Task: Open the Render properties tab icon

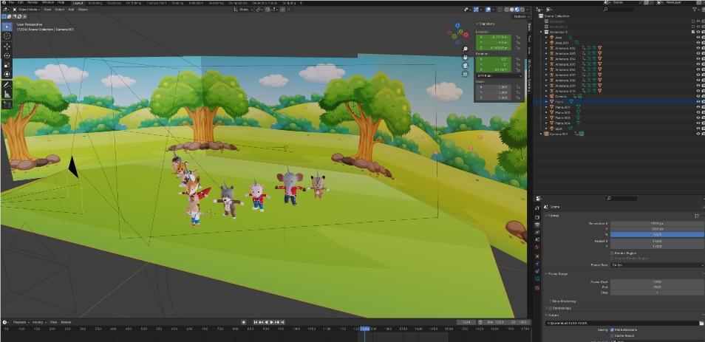Action: [x=537, y=217]
